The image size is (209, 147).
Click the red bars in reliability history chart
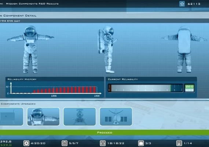(65, 90)
